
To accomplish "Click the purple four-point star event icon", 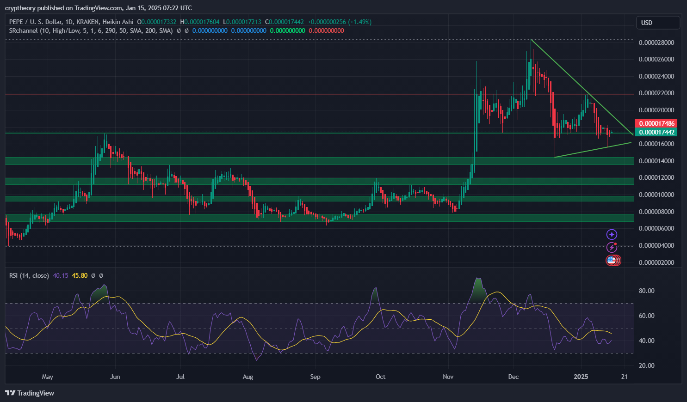I will (612, 235).
